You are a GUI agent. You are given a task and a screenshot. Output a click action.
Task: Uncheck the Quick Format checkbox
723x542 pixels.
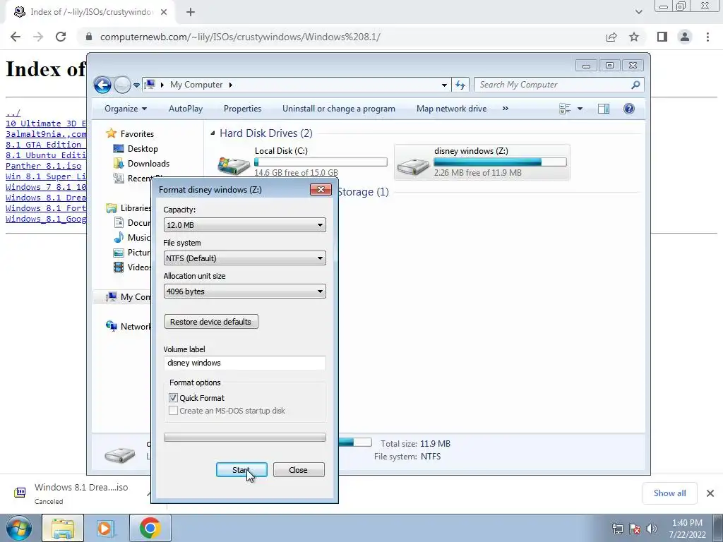click(x=174, y=398)
